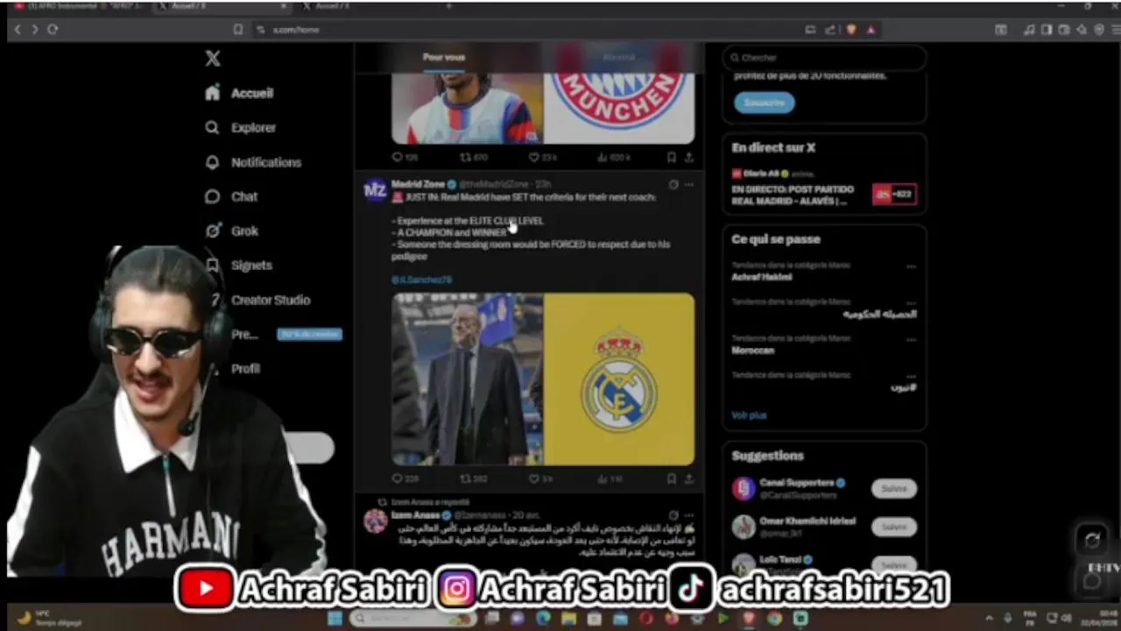
Task: Share the Bayern München post
Action: pyautogui.click(x=689, y=157)
